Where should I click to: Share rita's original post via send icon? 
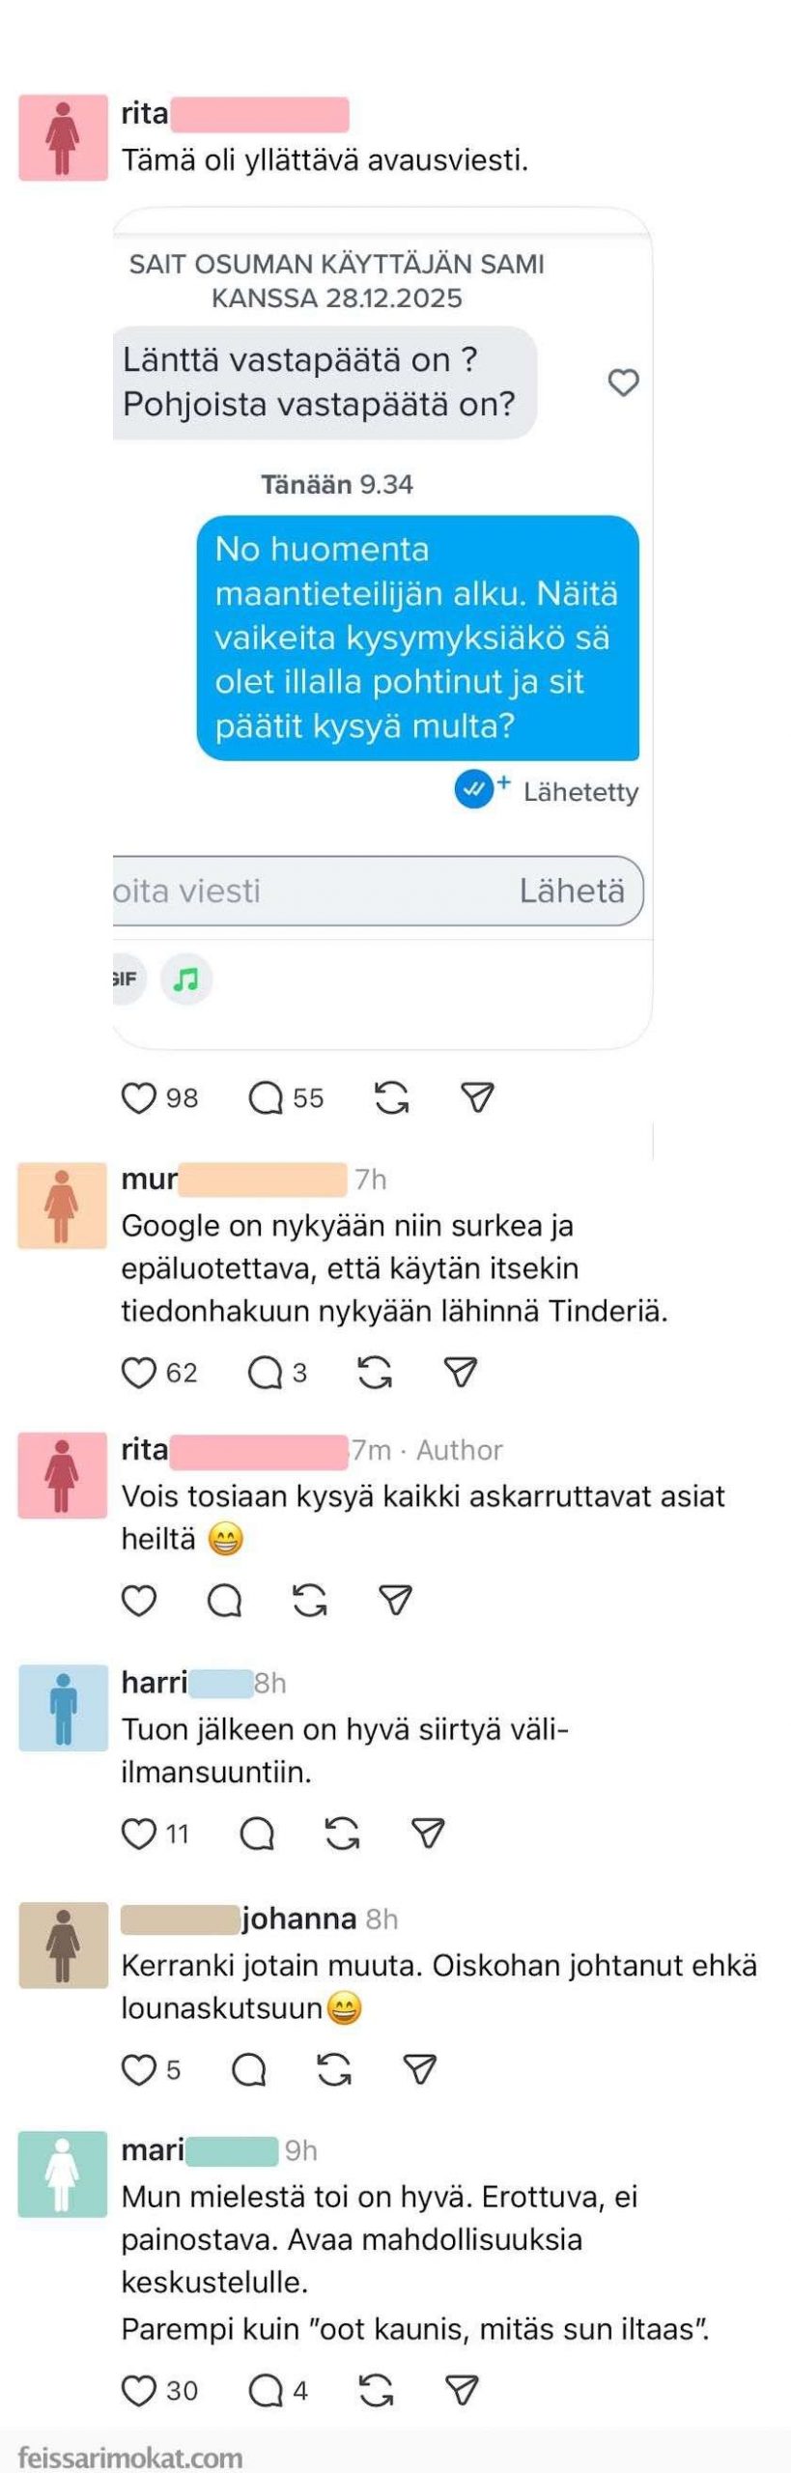(x=477, y=1098)
